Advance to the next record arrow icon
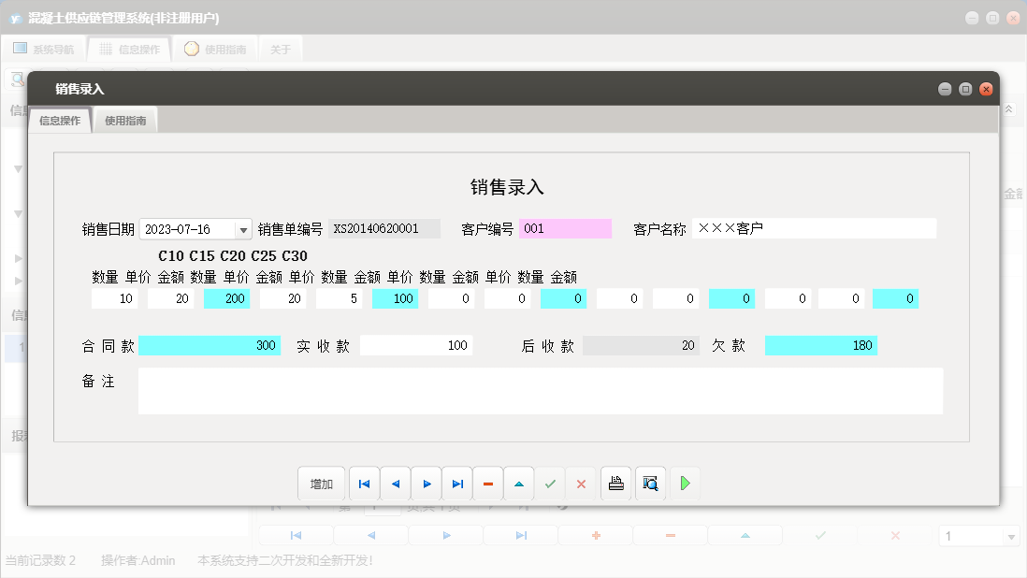The width and height of the screenshot is (1027, 578). click(x=427, y=484)
